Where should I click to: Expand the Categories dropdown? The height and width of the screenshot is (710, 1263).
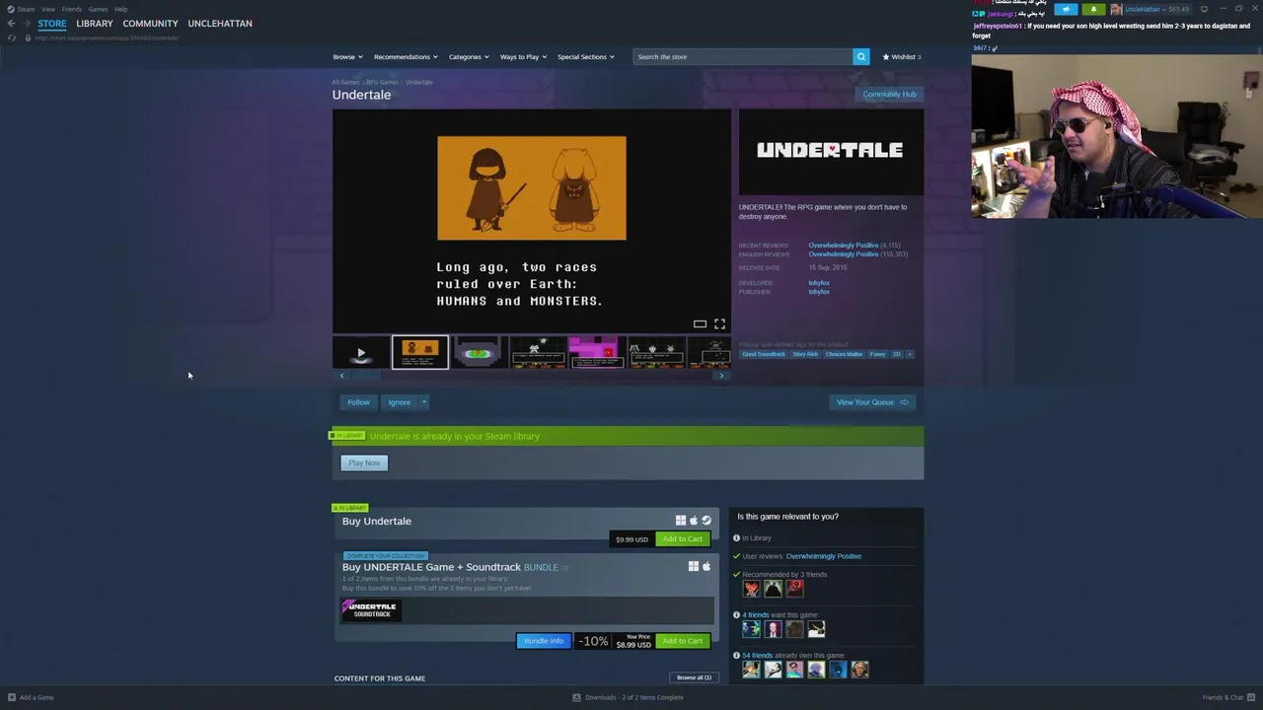(469, 57)
